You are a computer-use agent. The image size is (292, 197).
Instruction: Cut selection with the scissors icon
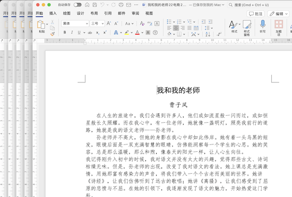click(x=53, y=22)
